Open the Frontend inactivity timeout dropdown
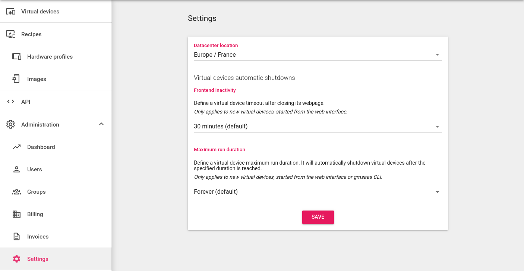This screenshot has width=524, height=271. point(437,126)
